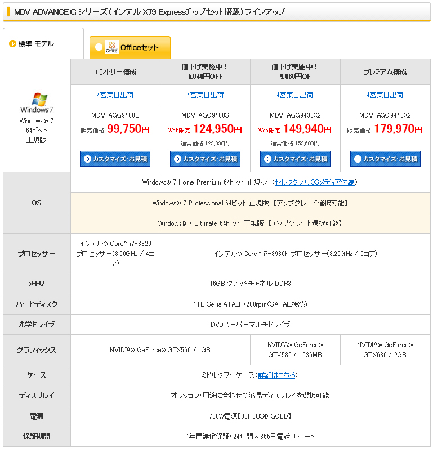The image size is (433, 449).
Task: Click model name MDV-AGG9430X2
Action: 295,115
